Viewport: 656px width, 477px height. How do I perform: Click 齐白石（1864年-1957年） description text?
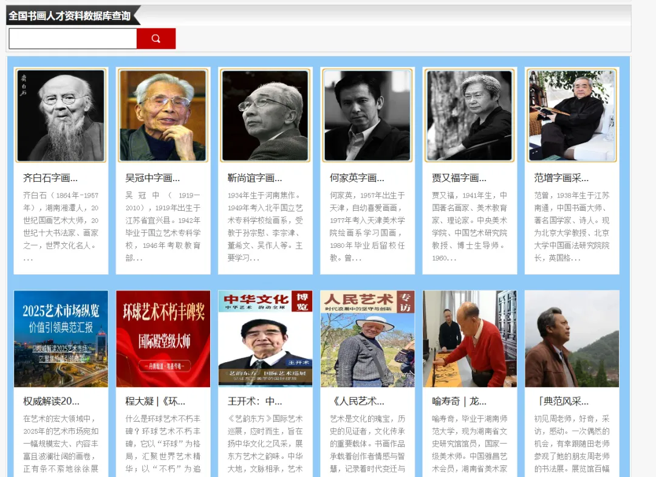pyautogui.click(x=61, y=227)
